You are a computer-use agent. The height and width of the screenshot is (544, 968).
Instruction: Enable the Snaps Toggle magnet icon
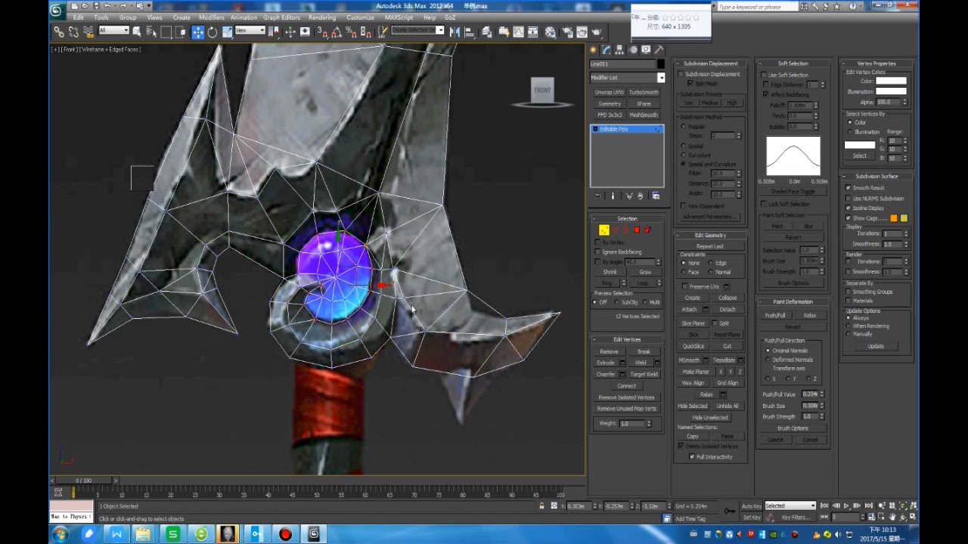tap(323, 32)
